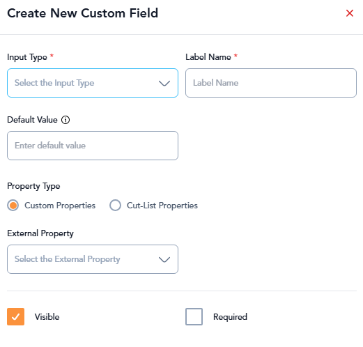This screenshot has width=363, height=347.
Task: Focus the 'Enter default value' text field
Action: (93, 146)
